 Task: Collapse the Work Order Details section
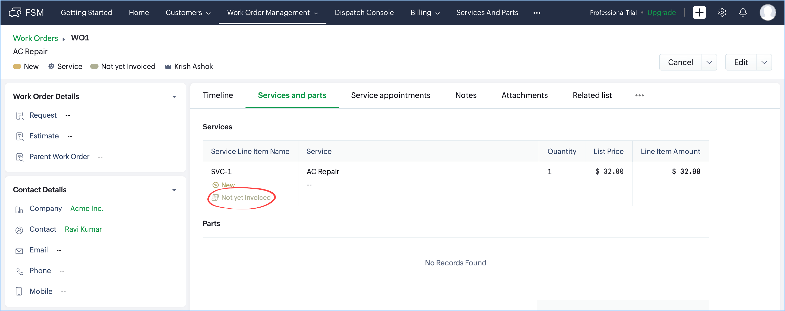pos(174,97)
